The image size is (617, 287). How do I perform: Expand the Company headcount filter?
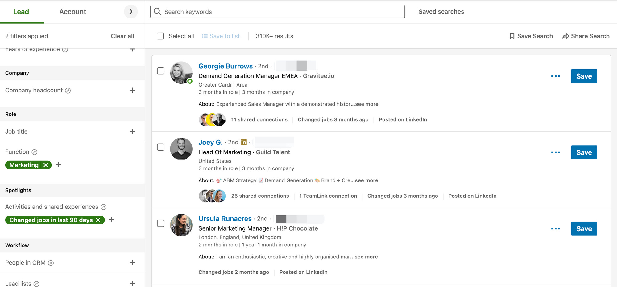[x=133, y=90]
